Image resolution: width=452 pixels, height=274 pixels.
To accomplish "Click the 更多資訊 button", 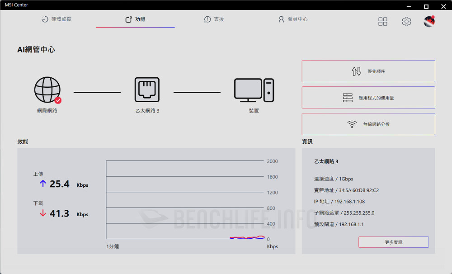I will pos(393,242).
